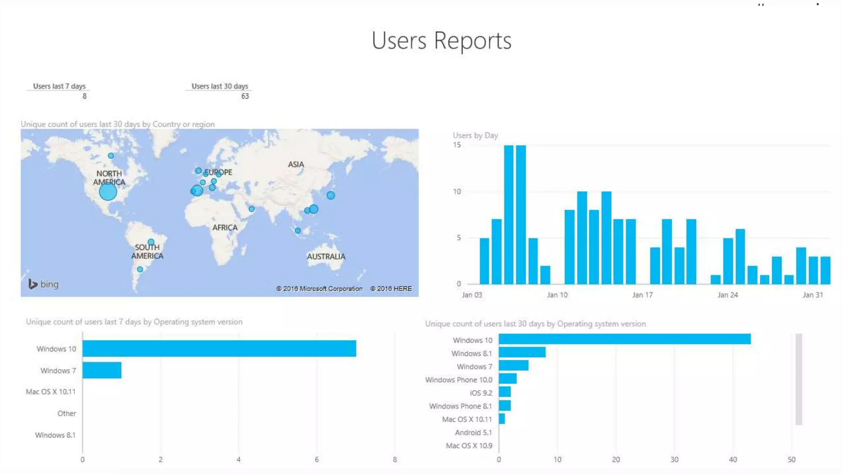Click the last bar in Users by Day
The image size is (842, 474).
(825, 270)
